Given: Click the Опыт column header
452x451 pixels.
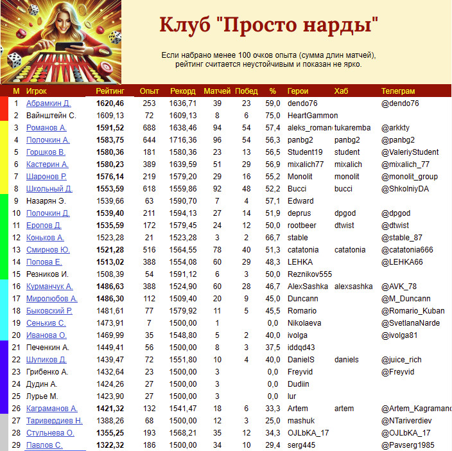Looking at the screenshot, I should [149, 91].
